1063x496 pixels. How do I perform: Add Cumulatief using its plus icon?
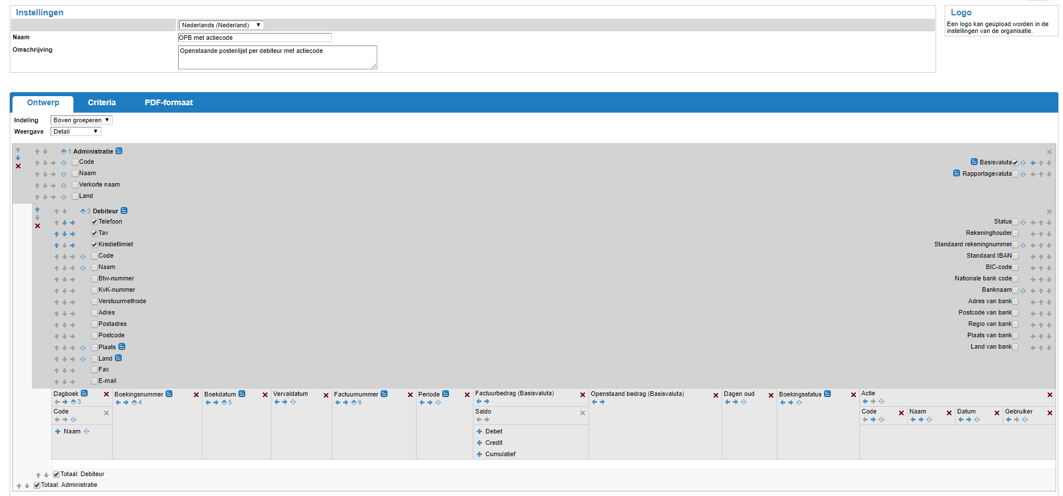coord(479,454)
